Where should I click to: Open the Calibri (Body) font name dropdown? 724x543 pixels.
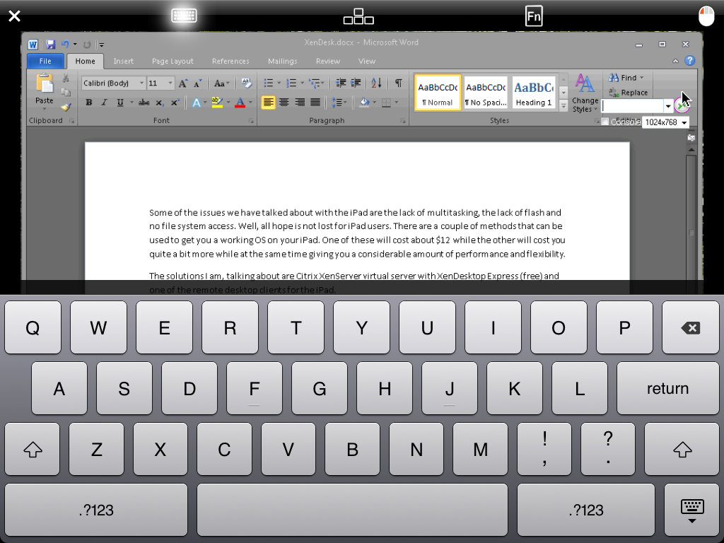(x=141, y=83)
